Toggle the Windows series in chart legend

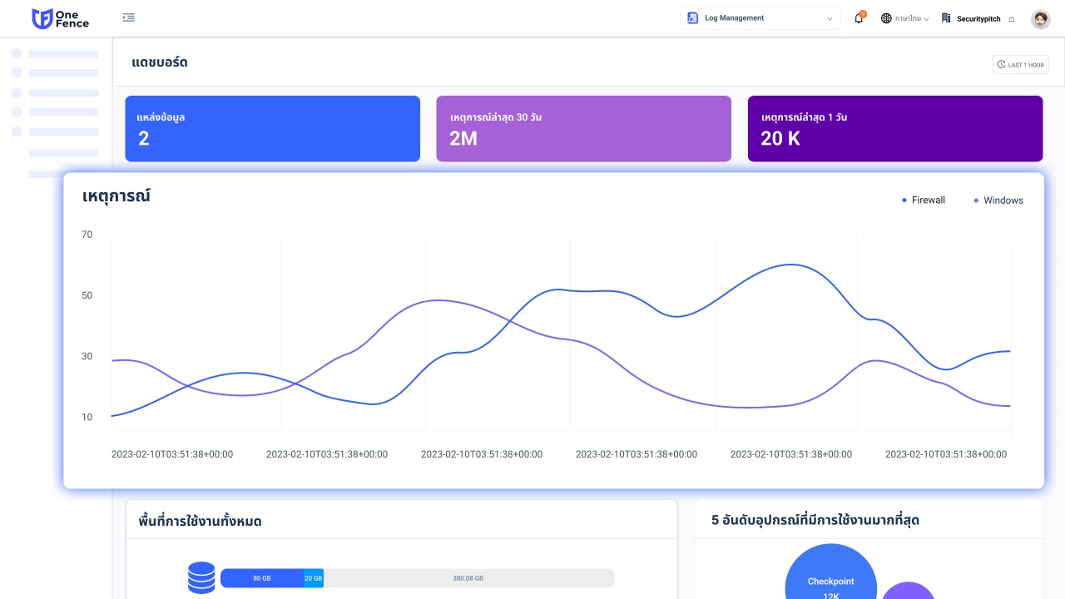(998, 200)
